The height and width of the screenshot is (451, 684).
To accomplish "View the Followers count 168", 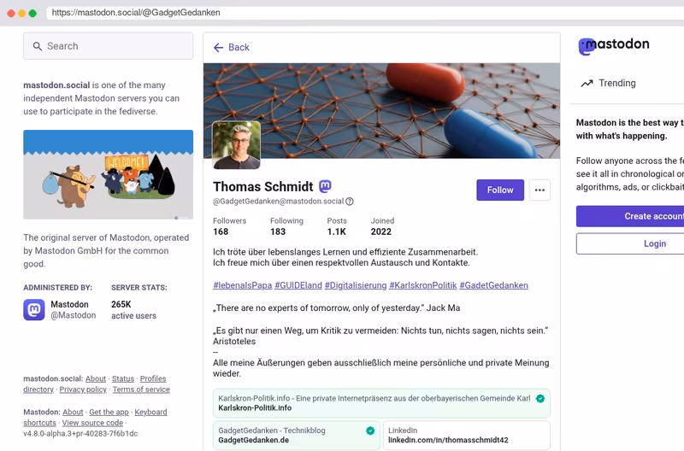I will tap(229, 226).
